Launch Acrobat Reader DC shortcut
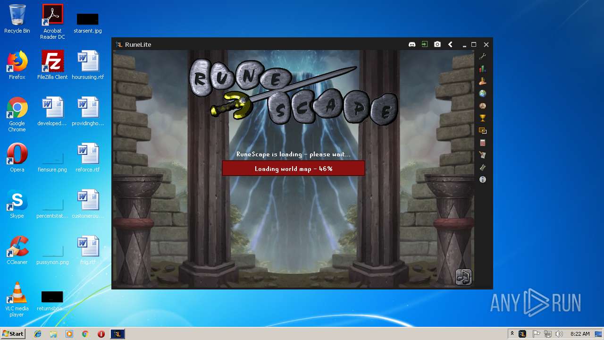The image size is (604, 340). coord(52,22)
